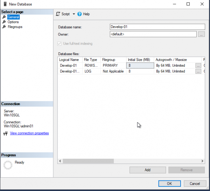Viewport: 210px width, 191px height.
Task: Open autogrowth settings for LOG file
Action: 198,71
